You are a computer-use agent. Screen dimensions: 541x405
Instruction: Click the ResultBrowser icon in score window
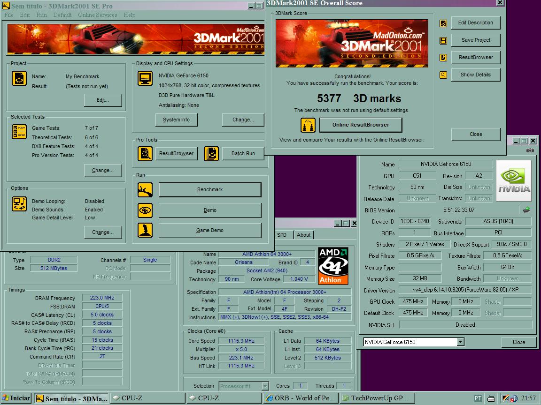443,58
